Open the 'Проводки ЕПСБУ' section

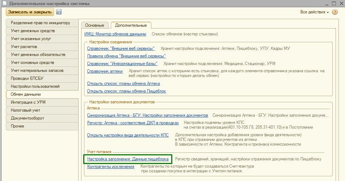(27, 79)
